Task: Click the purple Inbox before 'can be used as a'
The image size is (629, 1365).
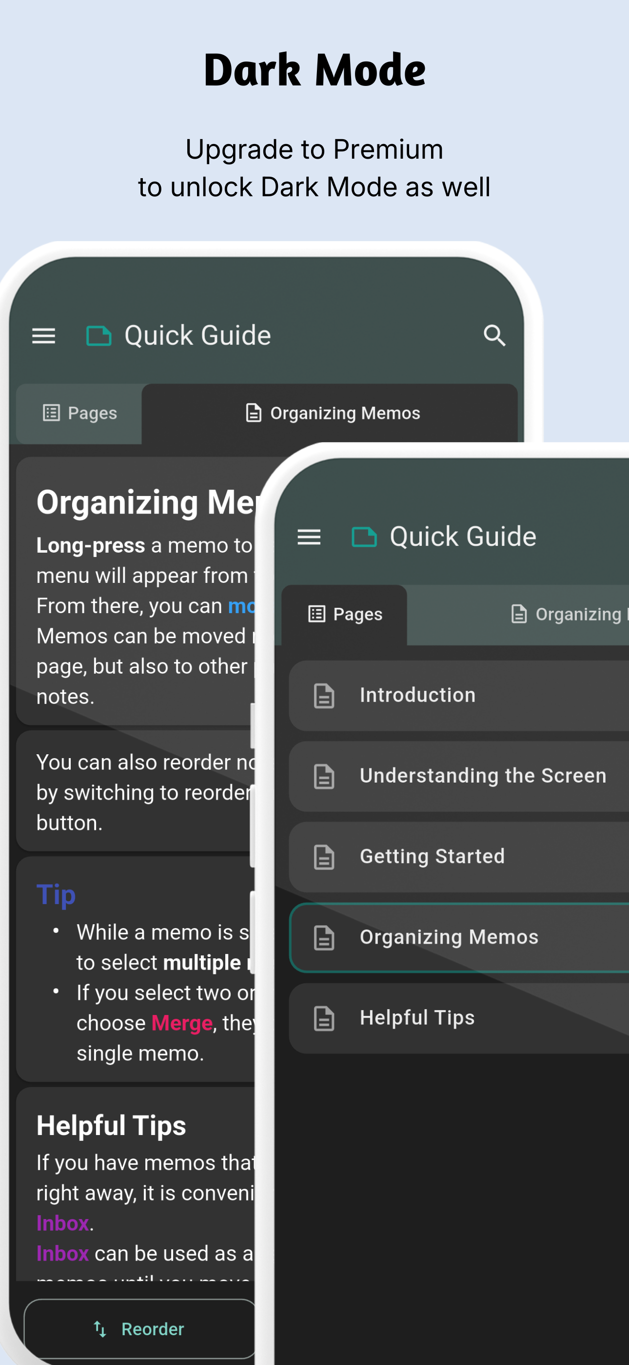Action: click(62, 1254)
